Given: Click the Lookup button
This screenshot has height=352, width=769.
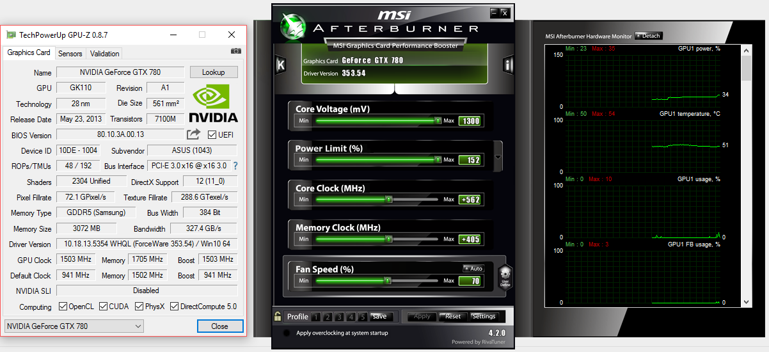Looking at the screenshot, I should (213, 72).
